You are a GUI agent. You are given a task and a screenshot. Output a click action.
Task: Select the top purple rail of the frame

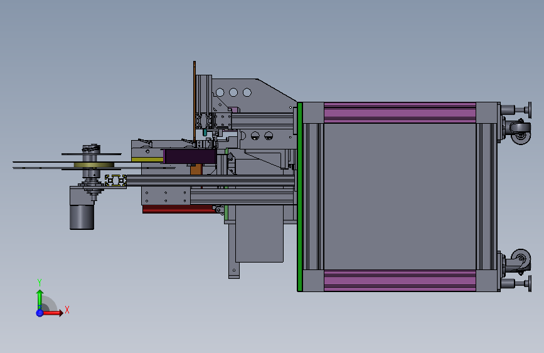(400, 112)
